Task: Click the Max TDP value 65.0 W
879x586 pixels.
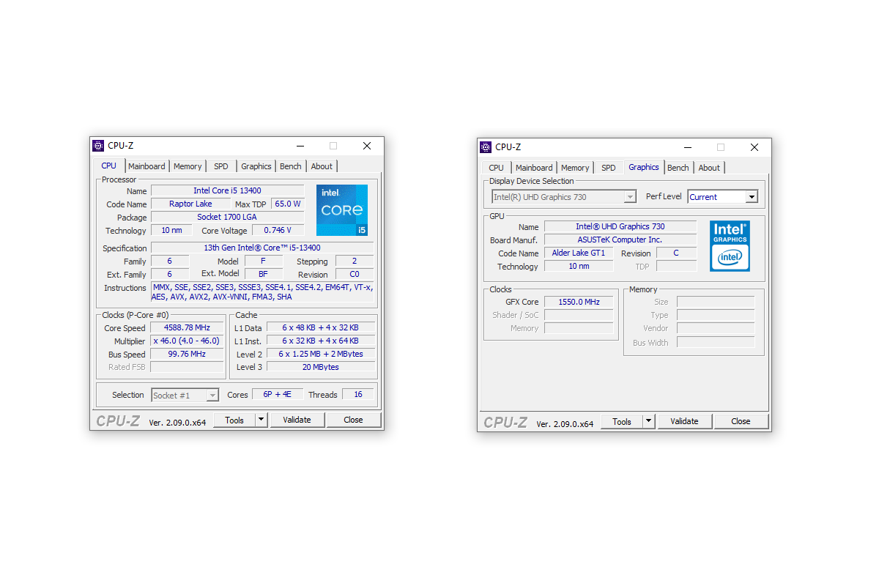Action: tap(288, 204)
